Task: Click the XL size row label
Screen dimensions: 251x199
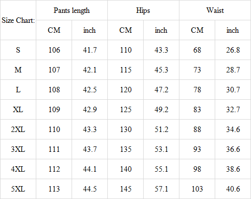Action: coord(18,109)
